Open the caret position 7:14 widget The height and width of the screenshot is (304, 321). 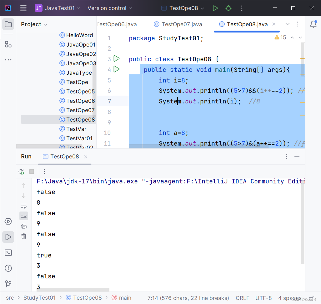188,298
